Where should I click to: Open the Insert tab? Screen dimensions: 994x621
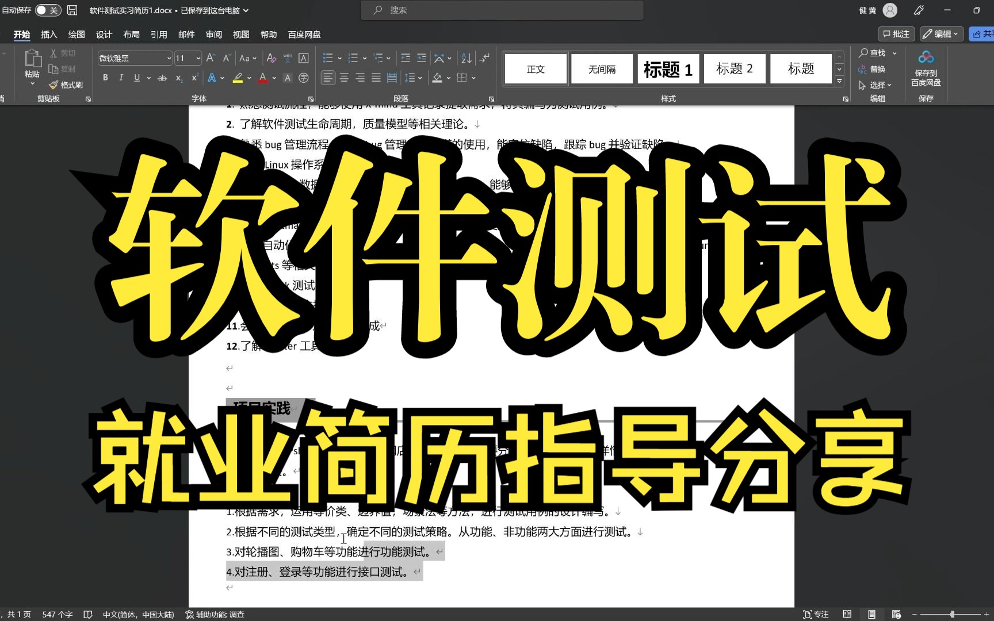49,34
